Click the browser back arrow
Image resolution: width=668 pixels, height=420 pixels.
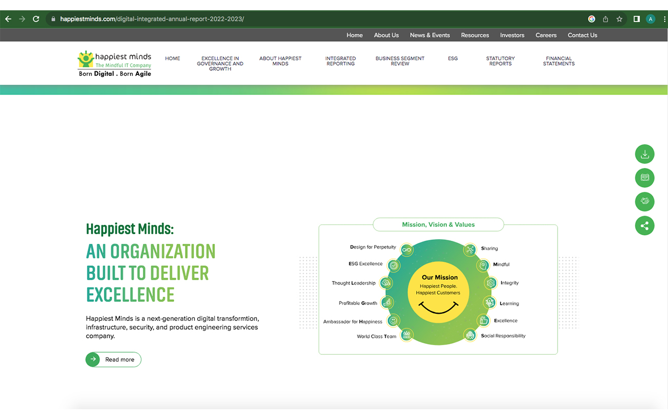point(8,19)
